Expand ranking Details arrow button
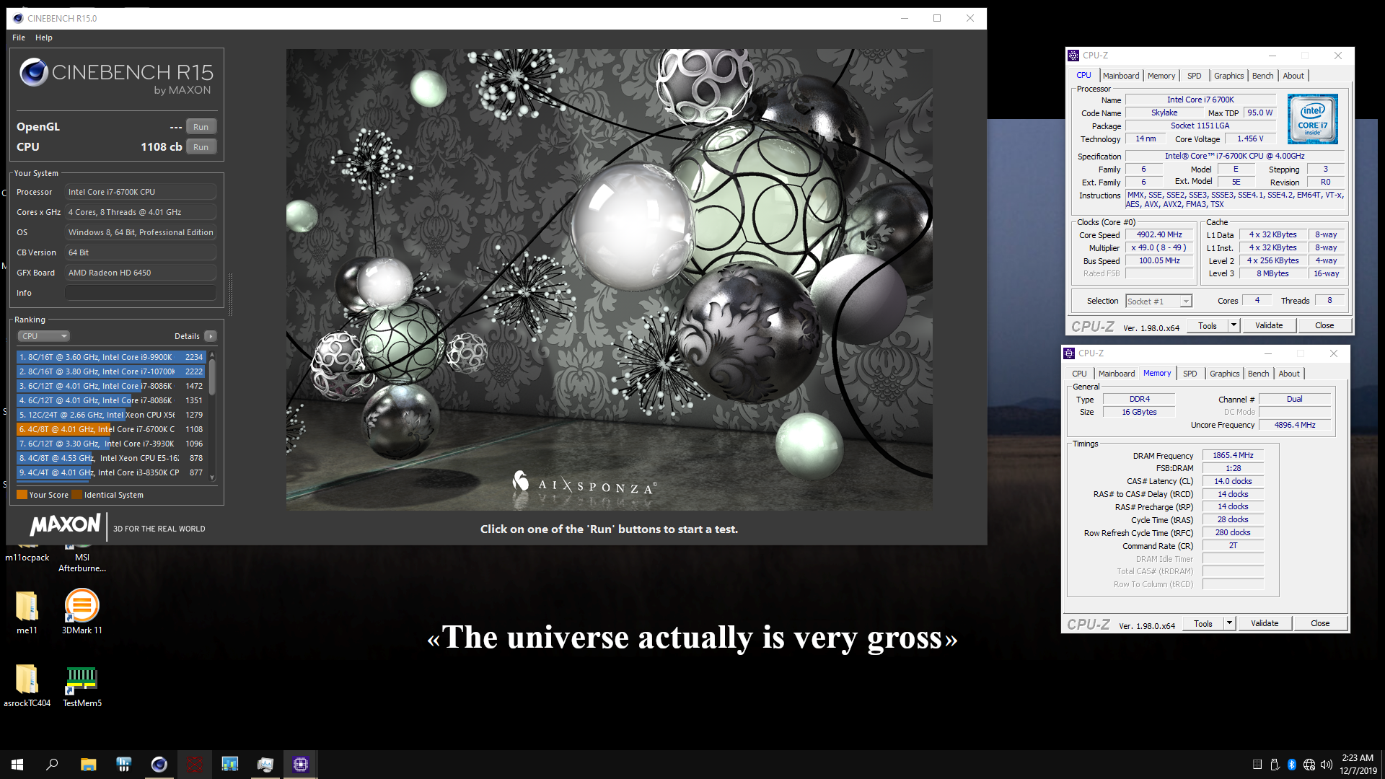Image resolution: width=1385 pixels, height=779 pixels. (x=211, y=336)
